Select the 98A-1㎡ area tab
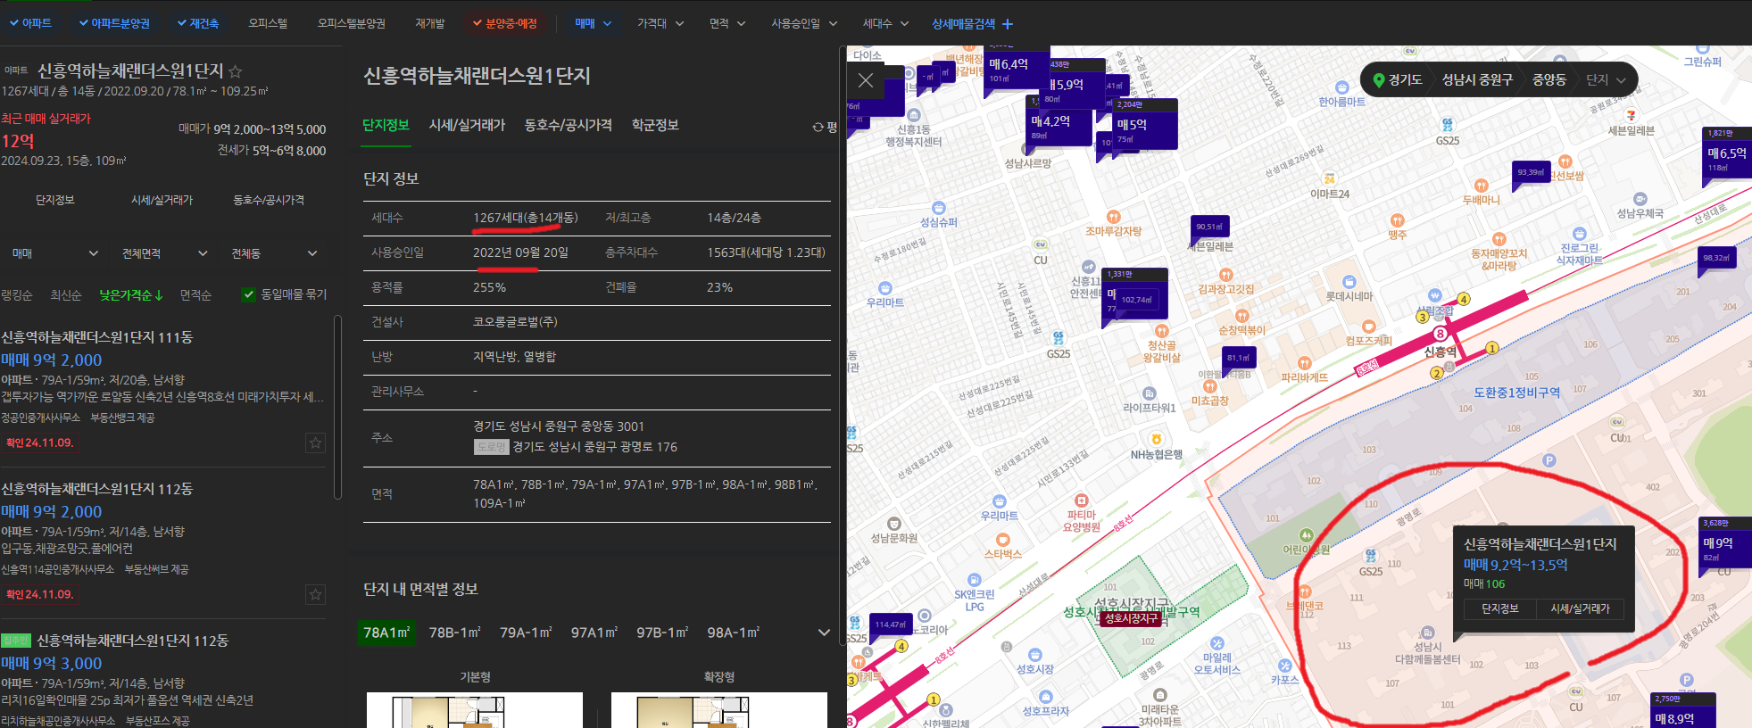The width and height of the screenshot is (1752, 728). pos(733,633)
